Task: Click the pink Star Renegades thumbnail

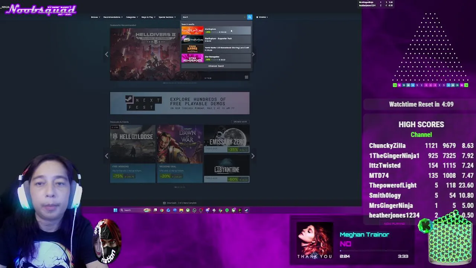Action: (x=192, y=58)
